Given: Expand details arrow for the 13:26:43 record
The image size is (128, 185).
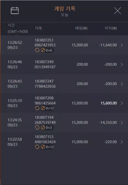Looking at the screenshot, I should coord(122,84).
